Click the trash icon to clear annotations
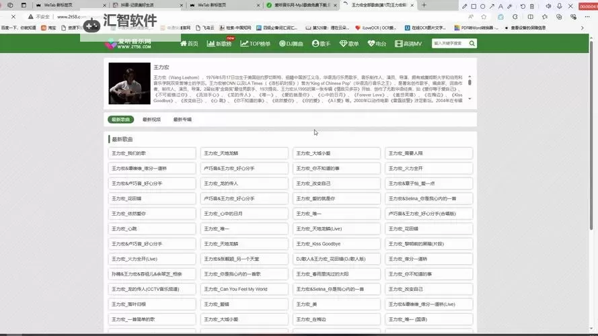 532,6
